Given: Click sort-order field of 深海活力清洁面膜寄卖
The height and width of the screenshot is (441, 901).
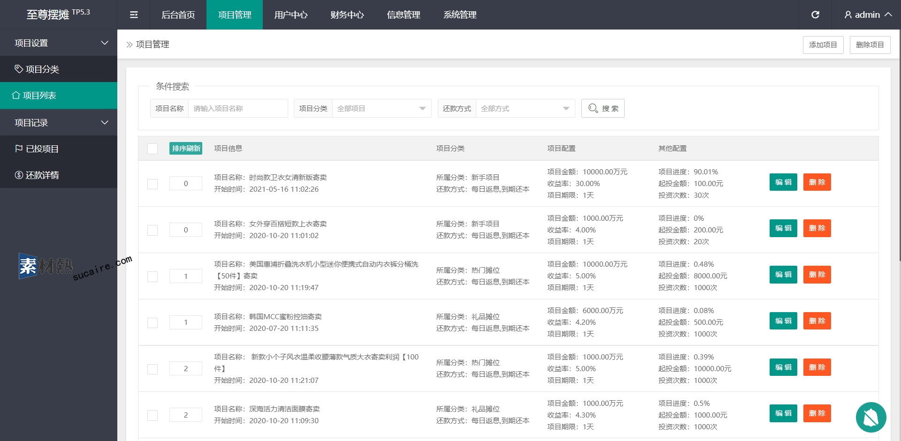Looking at the screenshot, I should point(186,415).
